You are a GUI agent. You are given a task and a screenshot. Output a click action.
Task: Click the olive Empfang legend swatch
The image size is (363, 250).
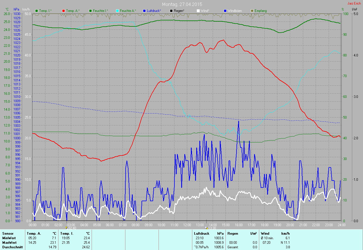click(x=252, y=11)
